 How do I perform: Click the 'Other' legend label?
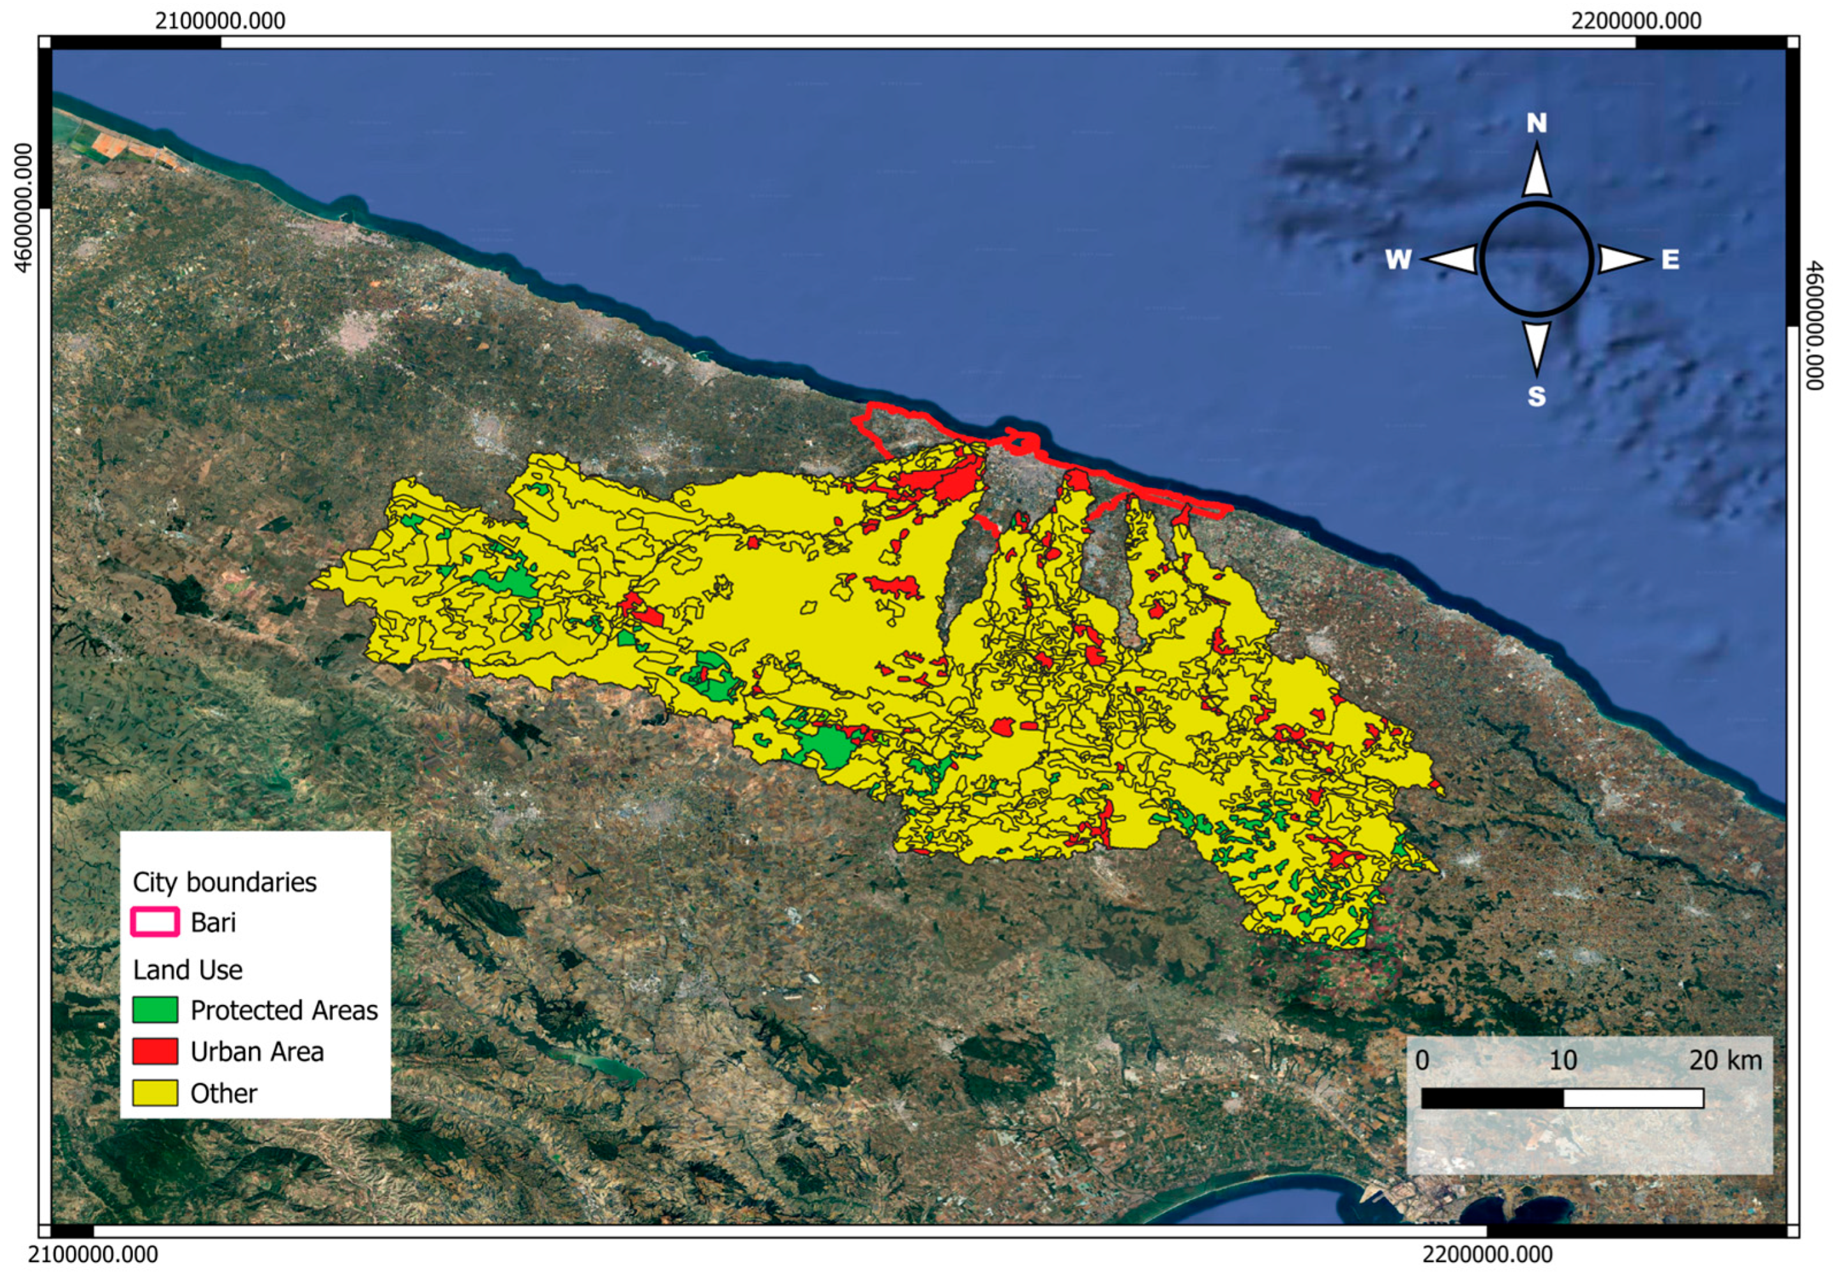(224, 1094)
